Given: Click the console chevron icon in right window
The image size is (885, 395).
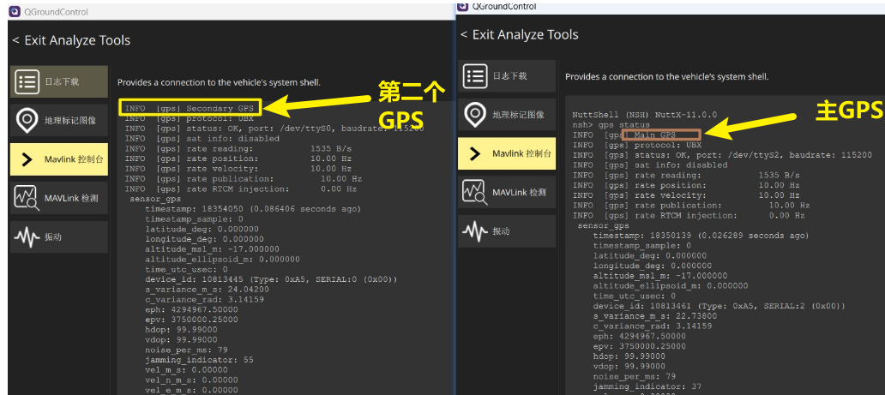Looking at the screenshot, I should point(475,154).
